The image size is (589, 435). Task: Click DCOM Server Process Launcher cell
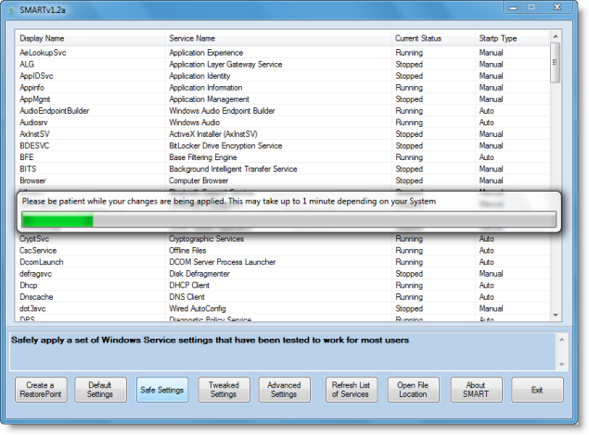(x=222, y=262)
